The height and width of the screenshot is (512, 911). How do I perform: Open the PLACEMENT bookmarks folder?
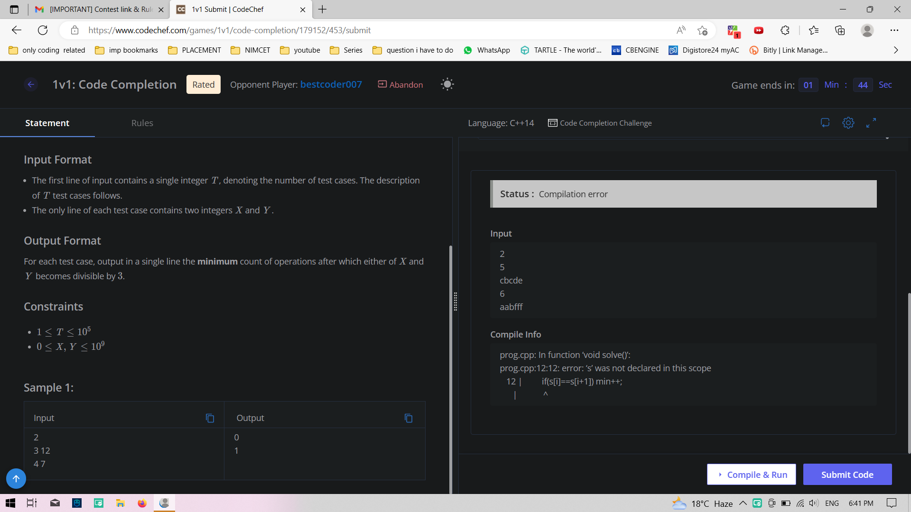pos(195,50)
